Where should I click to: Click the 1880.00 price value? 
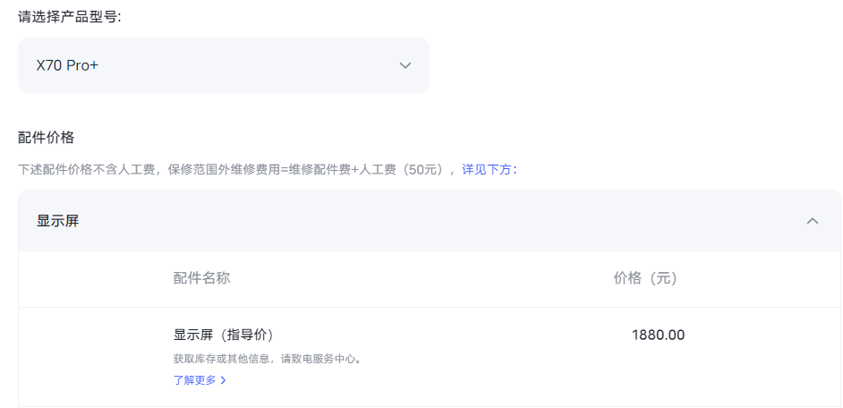[x=658, y=335]
